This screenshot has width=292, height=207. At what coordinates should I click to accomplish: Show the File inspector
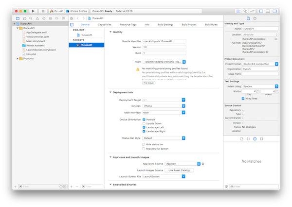248,18
